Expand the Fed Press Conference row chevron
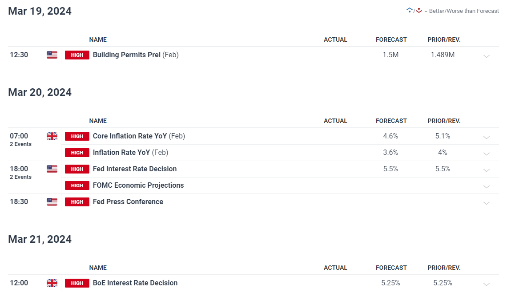Viewport: 515px width, 292px height. pos(487,203)
